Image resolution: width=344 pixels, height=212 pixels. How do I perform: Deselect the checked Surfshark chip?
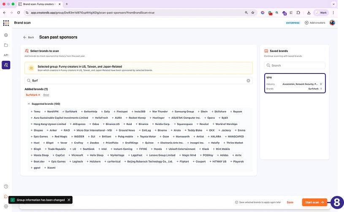(x=70, y=111)
